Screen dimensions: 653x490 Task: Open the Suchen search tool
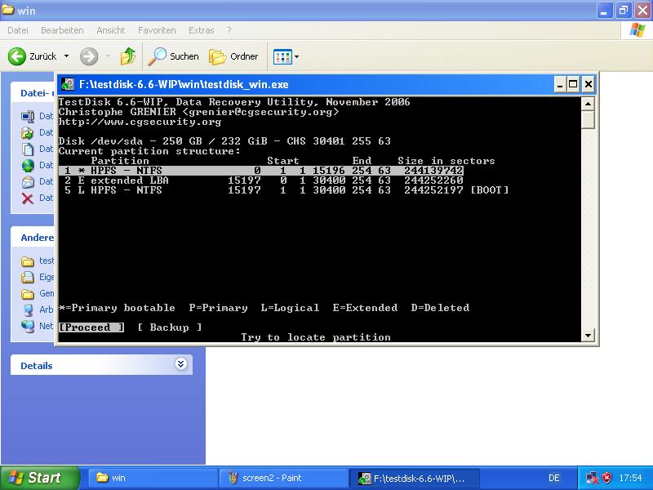coord(174,56)
